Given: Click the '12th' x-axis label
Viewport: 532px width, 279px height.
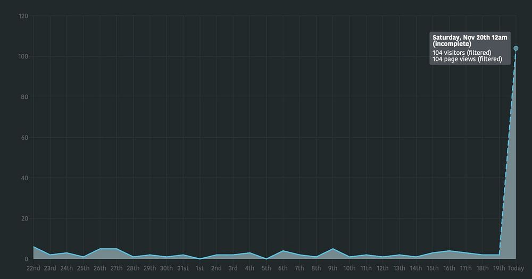Looking at the screenshot, I should [383, 268].
